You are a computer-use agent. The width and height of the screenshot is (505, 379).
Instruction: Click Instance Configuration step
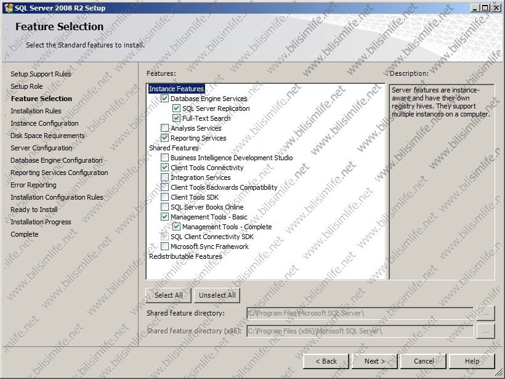tap(44, 123)
